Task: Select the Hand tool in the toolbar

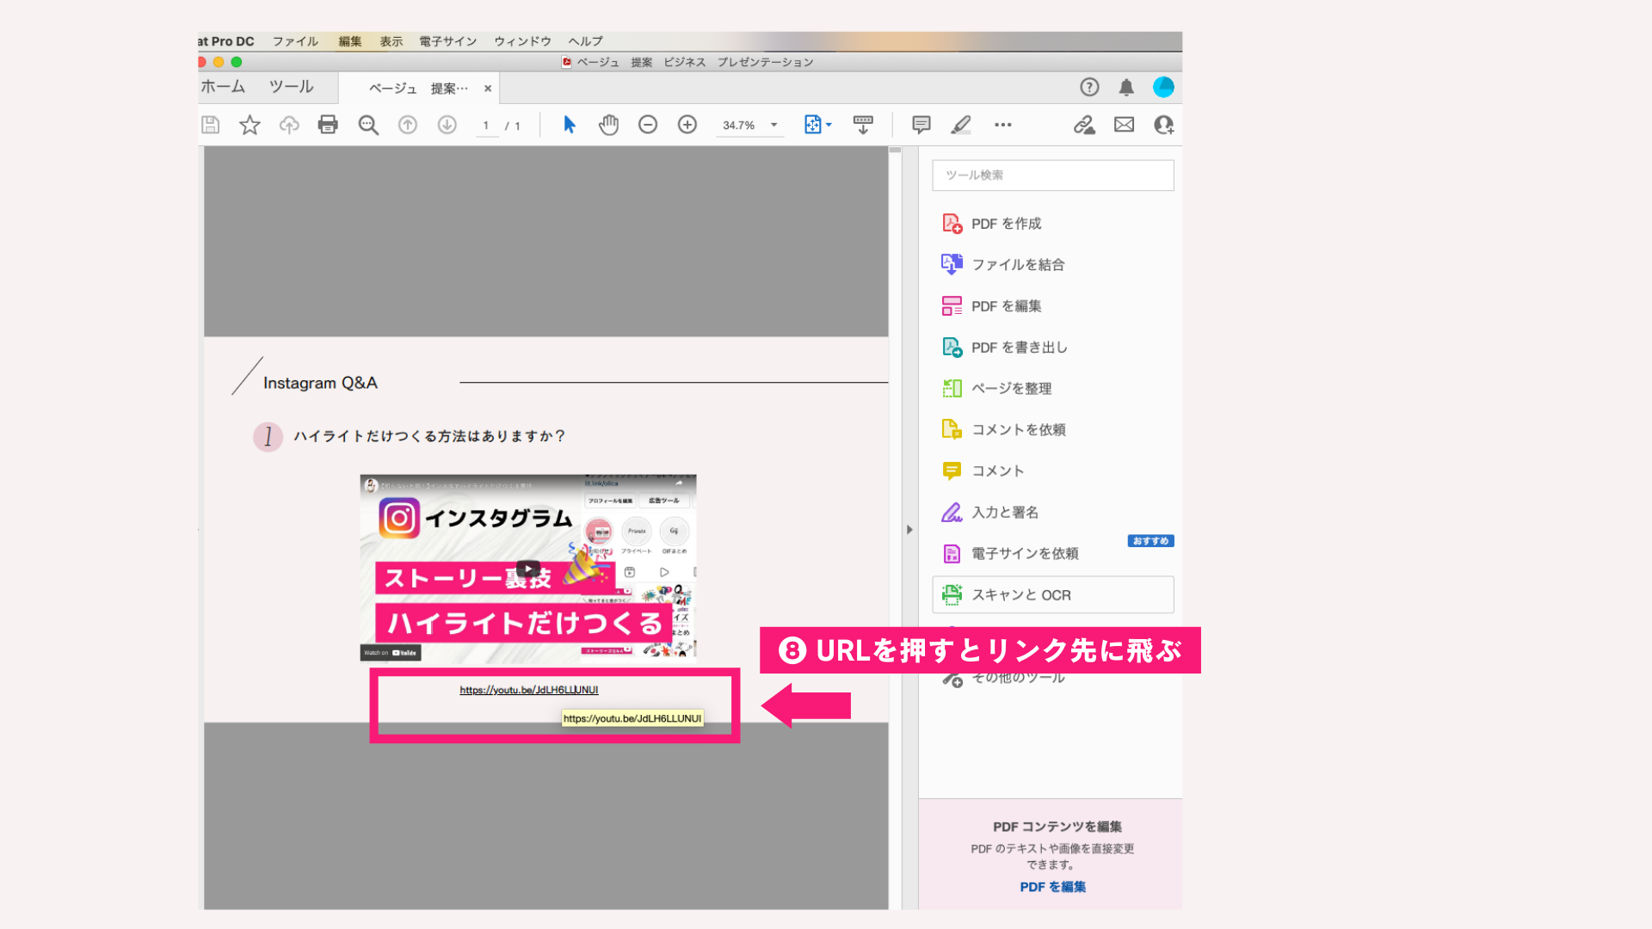Action: pyautogui.click(x=608, y=125)
